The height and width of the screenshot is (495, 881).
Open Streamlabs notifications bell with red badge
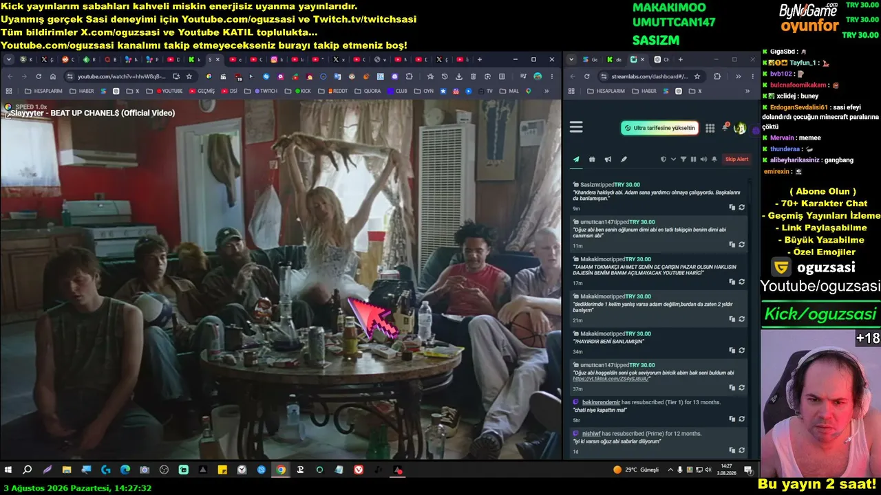click(725, 127)
